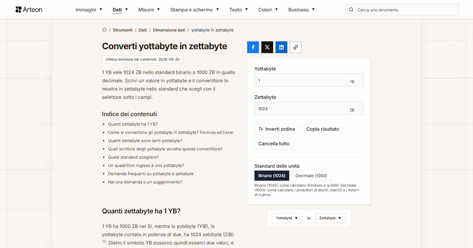473x248 pixels.
Task: Click footnote reference [1]
Action: [x=104, y=241]
